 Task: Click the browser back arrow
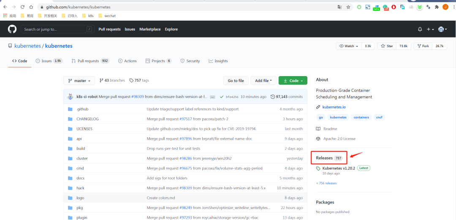tap(5, 7)
